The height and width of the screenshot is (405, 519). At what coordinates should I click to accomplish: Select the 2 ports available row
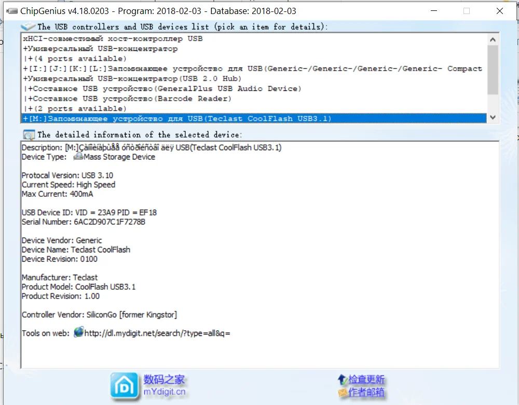254,109
